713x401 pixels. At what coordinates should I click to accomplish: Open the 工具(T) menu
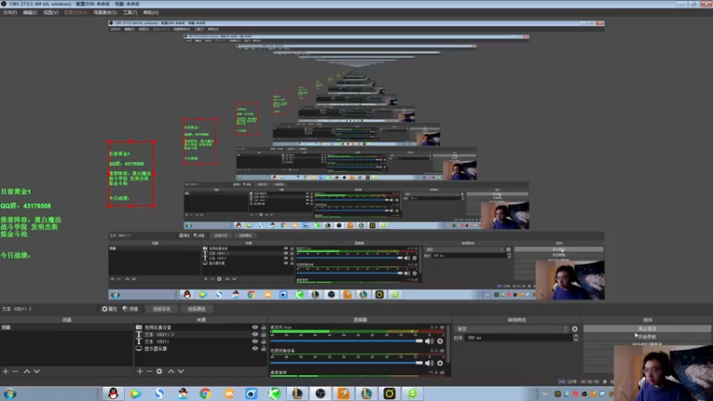[x=130, y=12]
